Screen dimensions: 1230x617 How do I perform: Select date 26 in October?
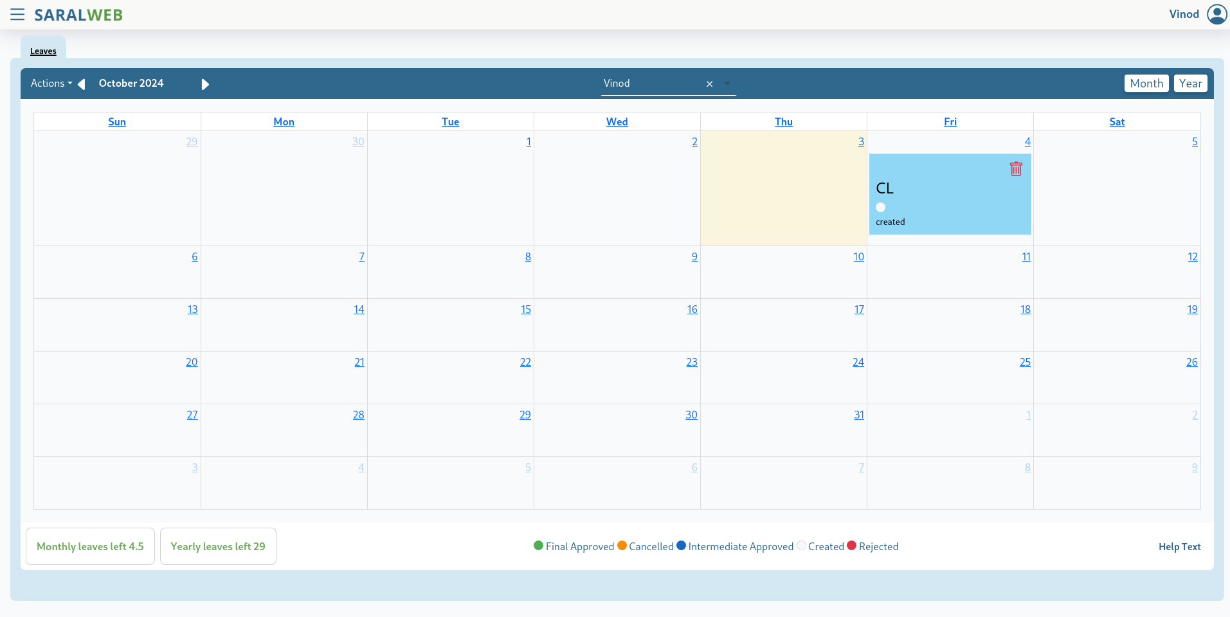pos(1192,362)
